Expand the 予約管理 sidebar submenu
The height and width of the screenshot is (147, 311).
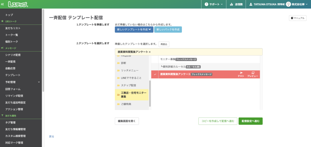39,82
